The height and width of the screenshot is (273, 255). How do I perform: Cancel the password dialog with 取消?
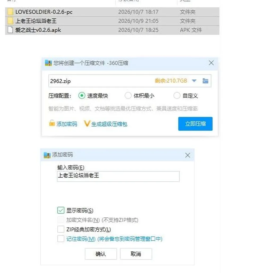pos(136,254)
